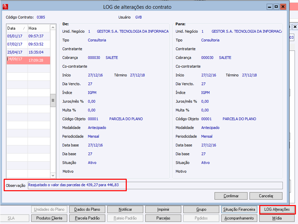Maximize the LOG de alterações window

point(276,7)
